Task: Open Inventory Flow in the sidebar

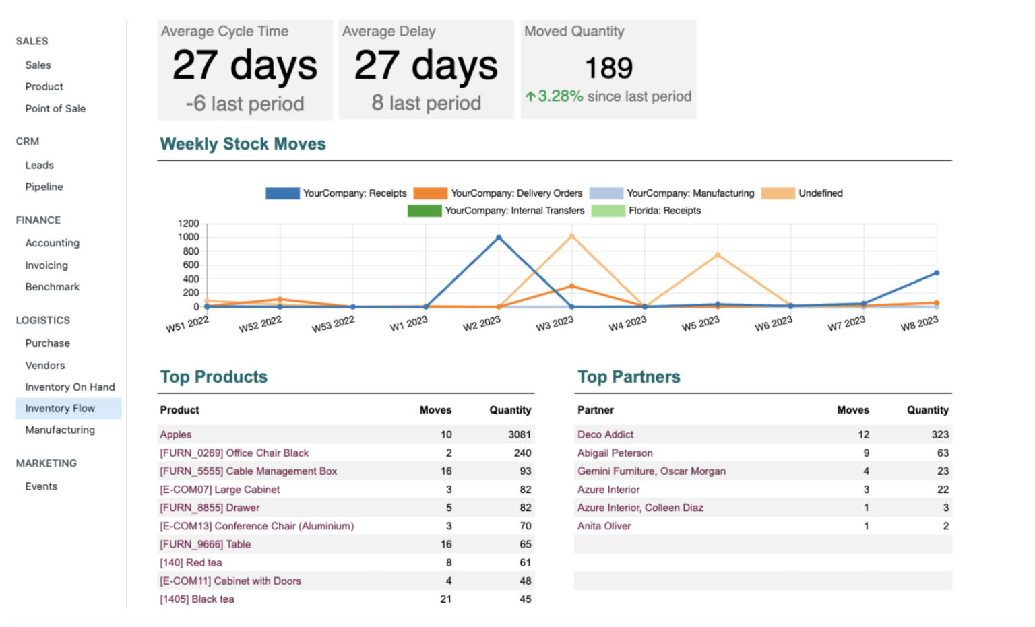Action: coord(60,408)
